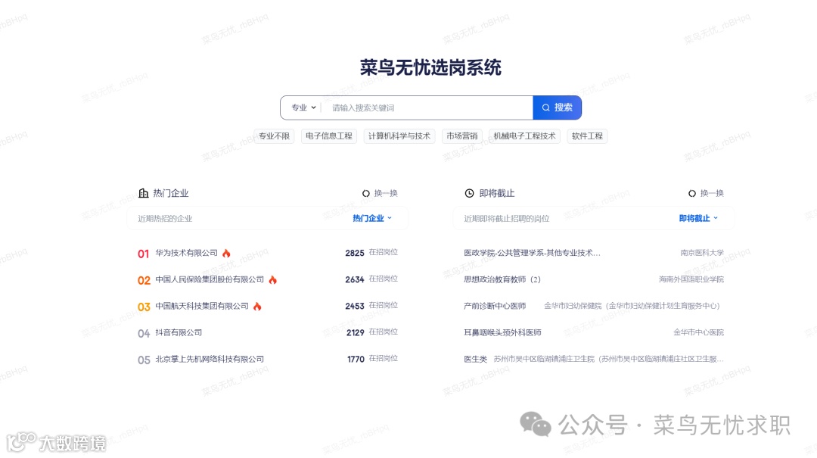Click the building icon beside 热门企业
The width and height of the screenshot is (817, 458).
click(x=143, y=193)
